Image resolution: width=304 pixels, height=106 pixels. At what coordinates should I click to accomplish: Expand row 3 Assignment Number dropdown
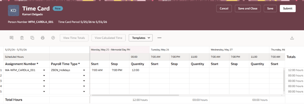44,81
